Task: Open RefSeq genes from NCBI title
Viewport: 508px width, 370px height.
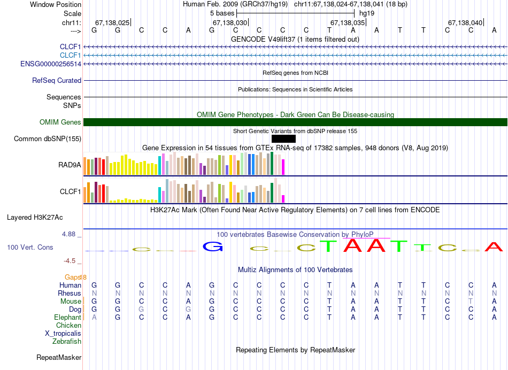Action: pos(296,73)
